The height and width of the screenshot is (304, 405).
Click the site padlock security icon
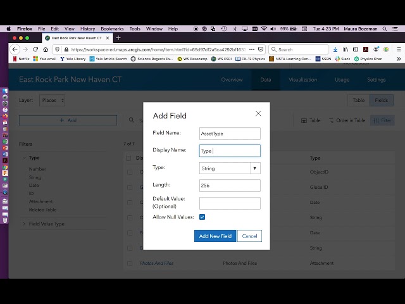[66, 49]
